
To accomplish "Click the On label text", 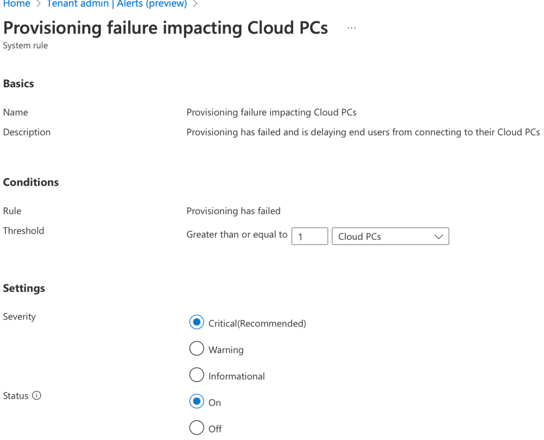I will [x=215, y=402].
